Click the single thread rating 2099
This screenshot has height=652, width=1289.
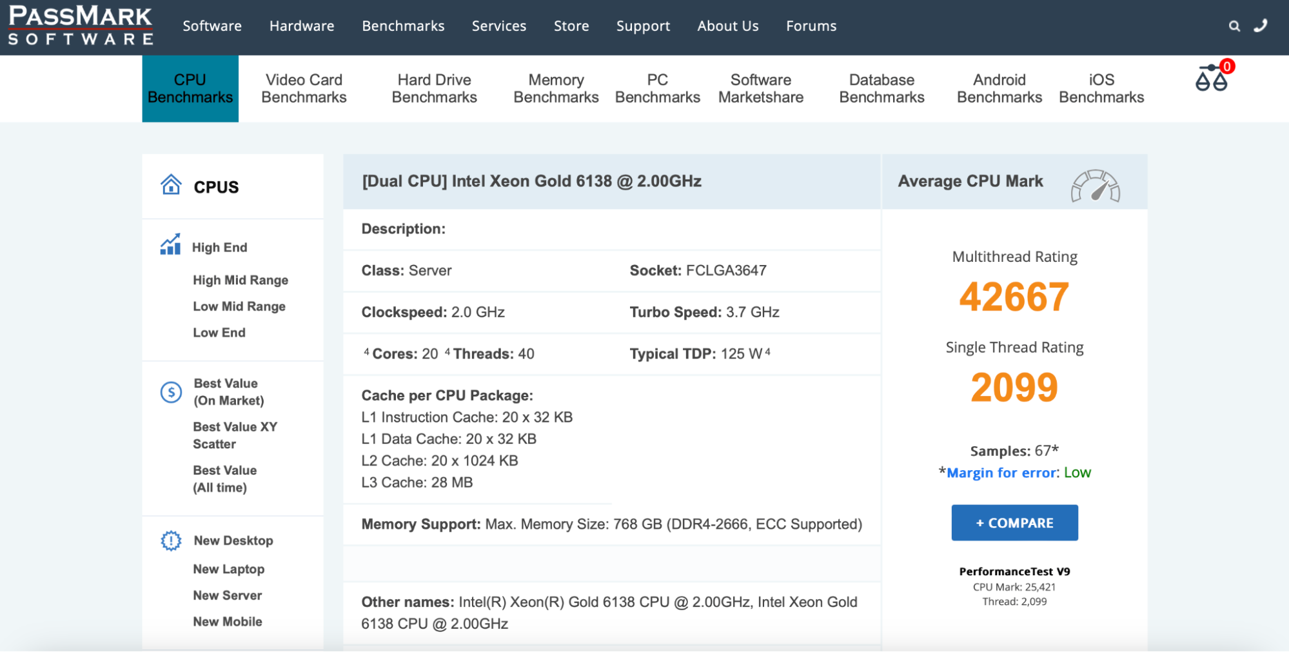point(1014,388)
